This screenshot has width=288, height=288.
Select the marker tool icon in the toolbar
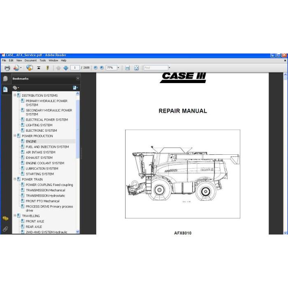tap(48, 68)
